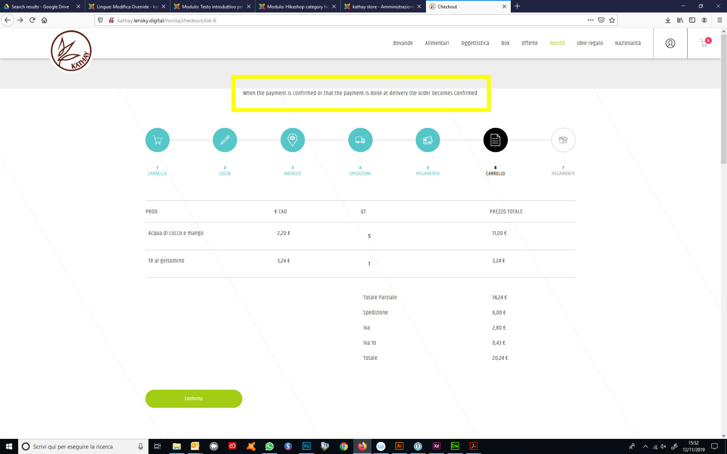Click the Acqua di cocco e mango product
Viewport: 727px width, 454px height.
(176, 233)
